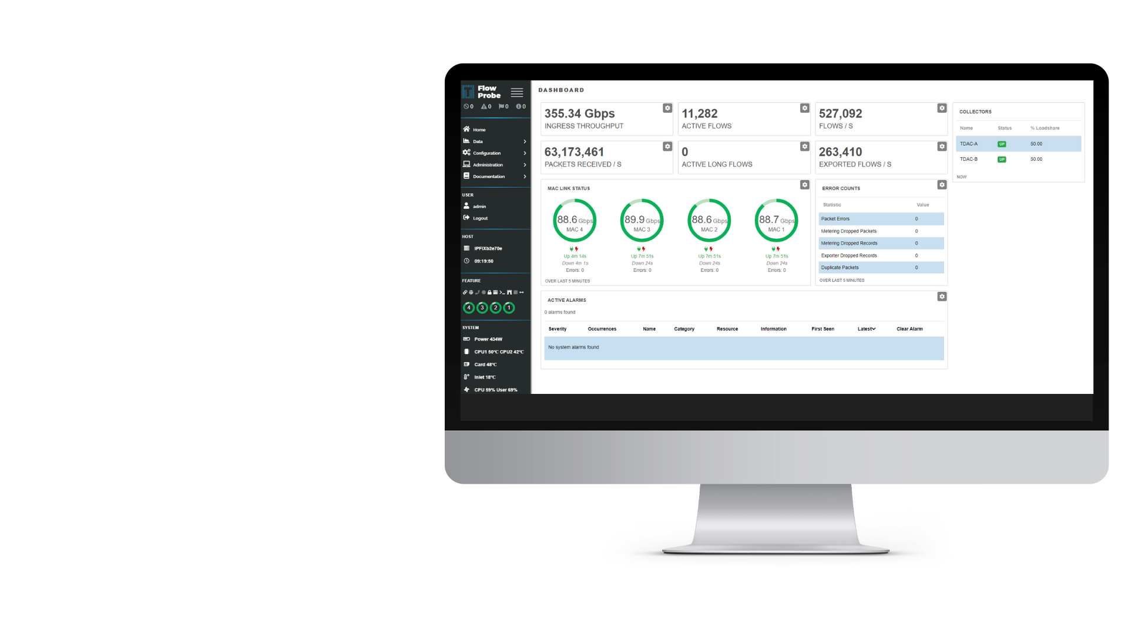Click the Ingress Throughput settings gear icon
This screenshot has height=634, width=1128.
(x=667, y=109)
